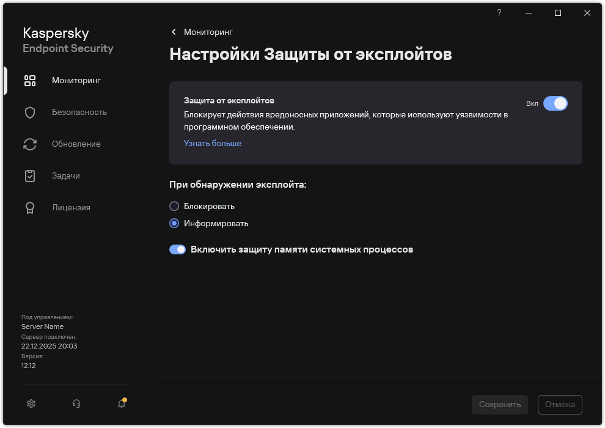Select the Мониторинг dashboard icon in sidebar

coord(30,80)
